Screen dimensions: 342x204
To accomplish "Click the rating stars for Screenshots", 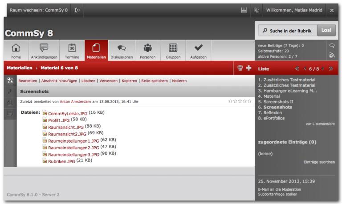I will 240,101.
